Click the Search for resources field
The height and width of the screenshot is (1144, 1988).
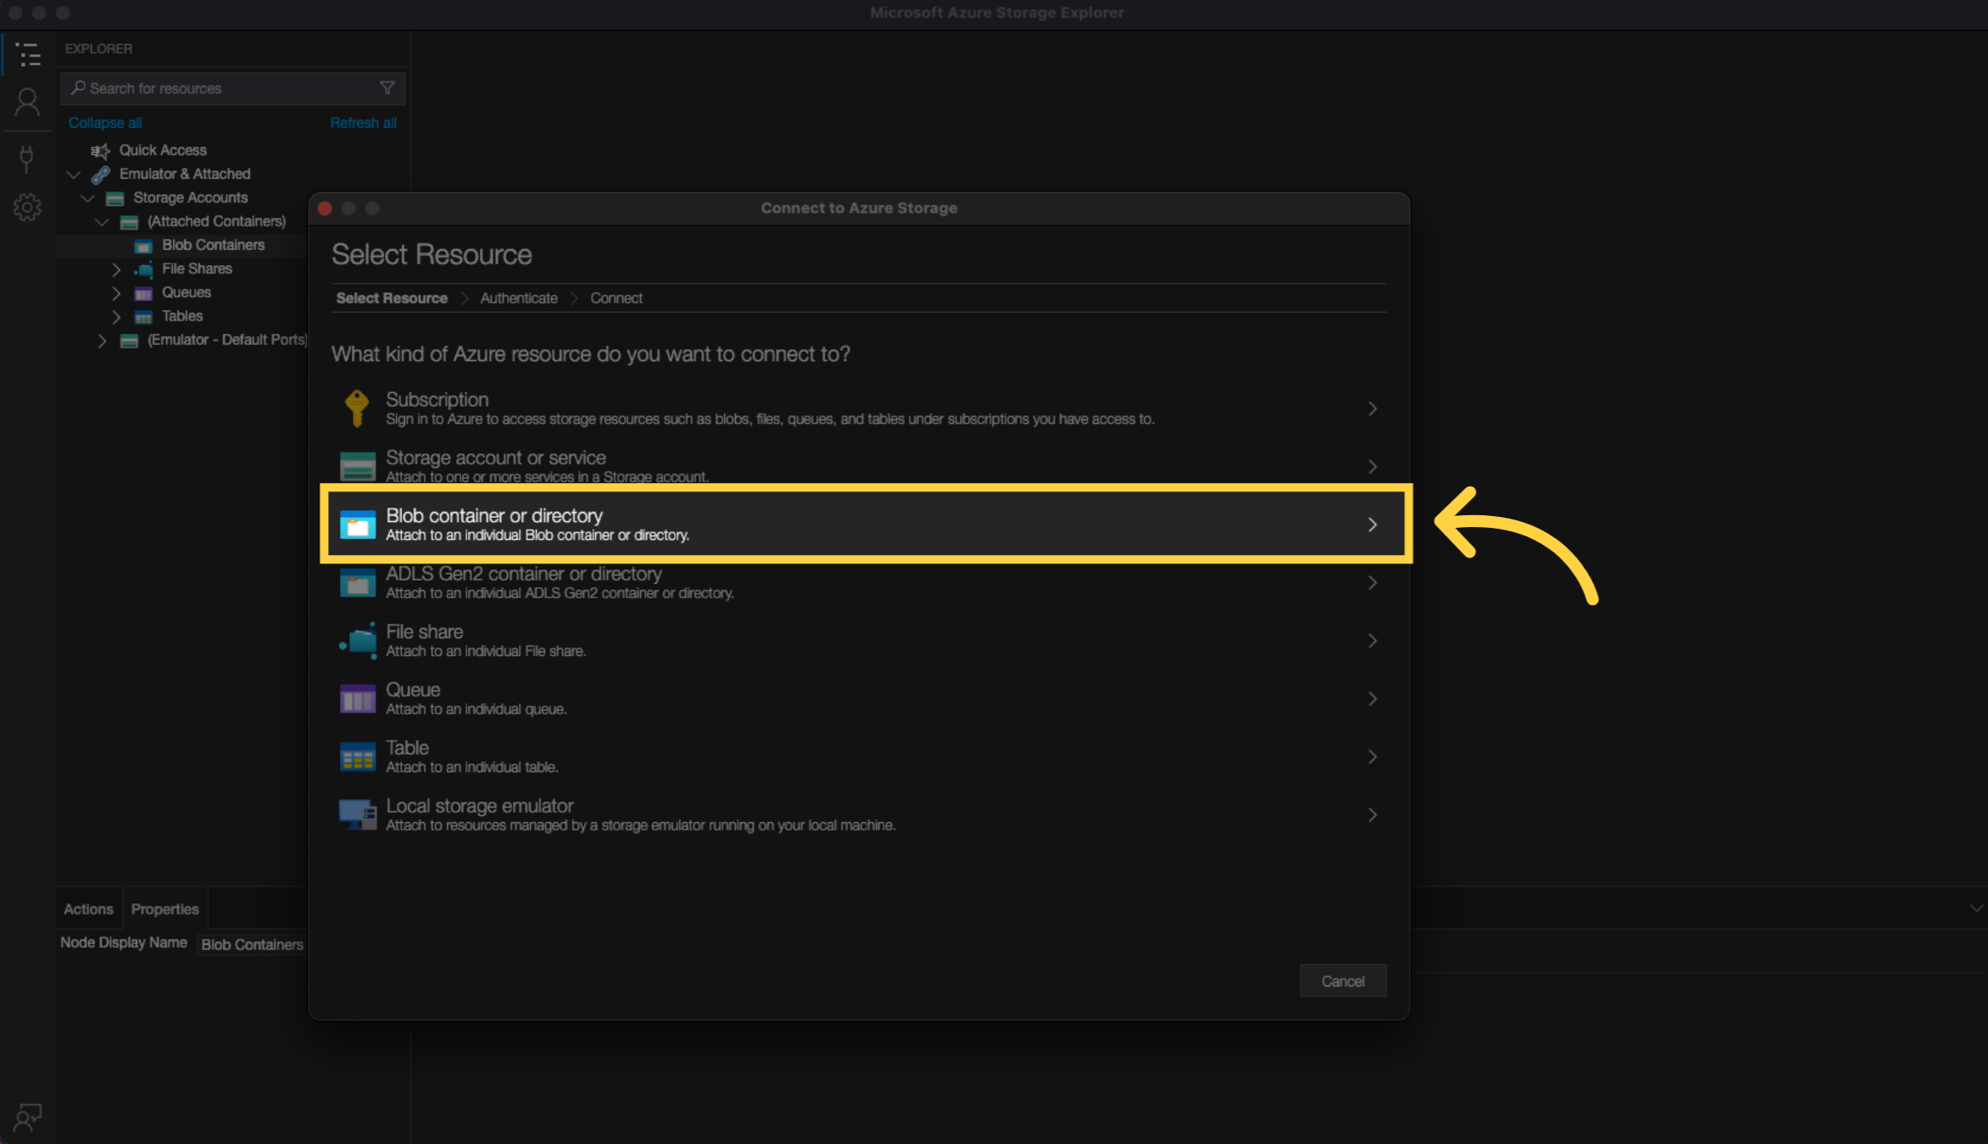tap(232, 88)
